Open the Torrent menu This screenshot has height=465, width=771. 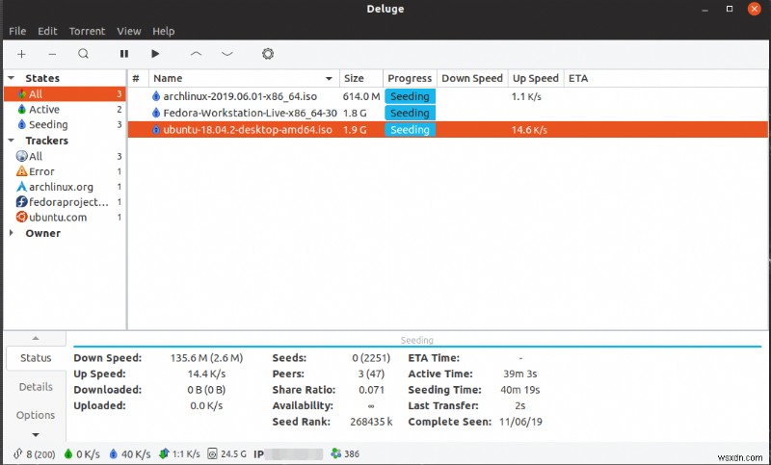87,31
